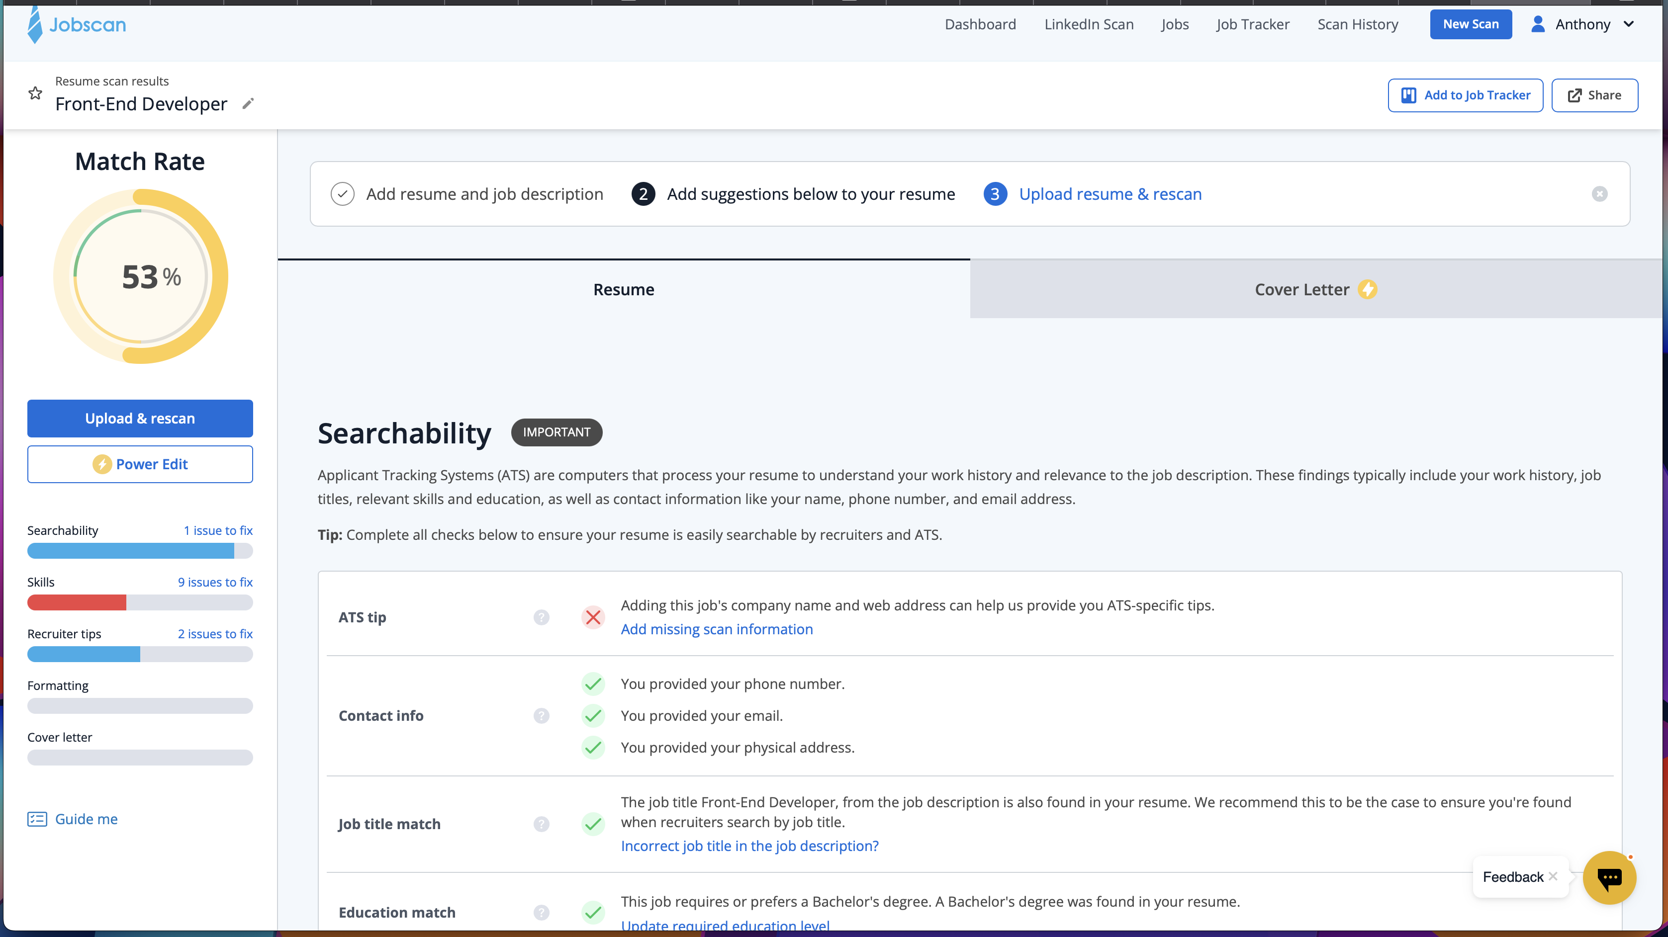Open help tooltip for Job title match
Image resolution: width=1668 pixels, height=937 pixels.
(541, 824)
